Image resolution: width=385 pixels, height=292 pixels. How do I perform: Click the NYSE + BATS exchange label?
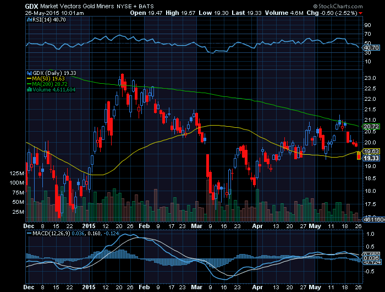pos(135,7)
